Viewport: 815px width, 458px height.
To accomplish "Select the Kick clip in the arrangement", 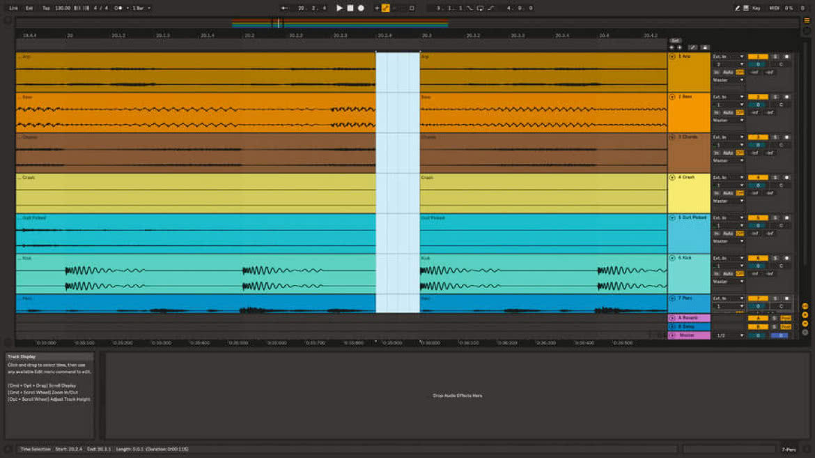I will tap(196, 274).
